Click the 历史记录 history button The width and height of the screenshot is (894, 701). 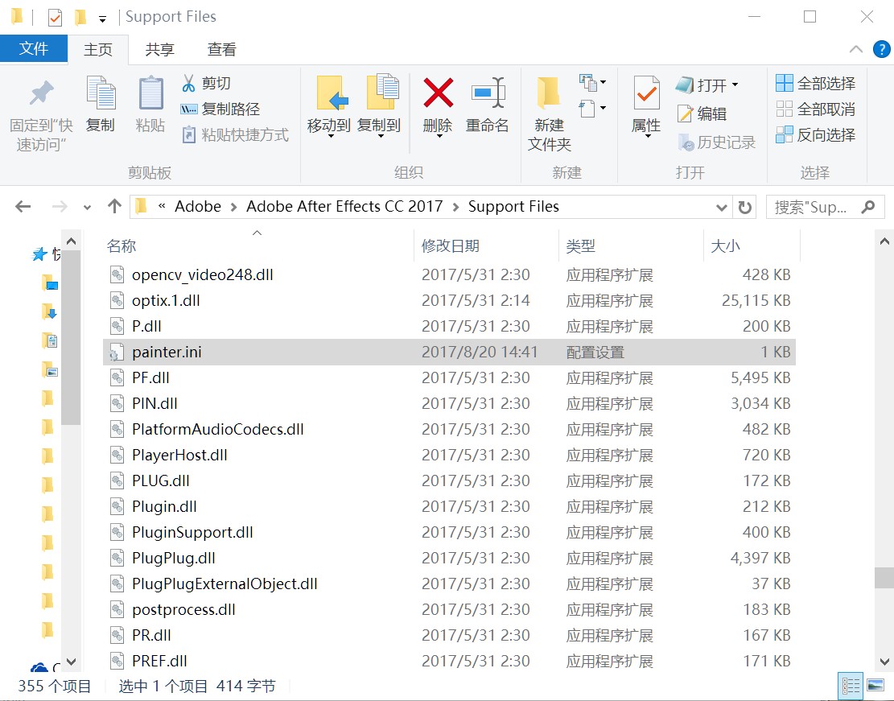(716, 142)
